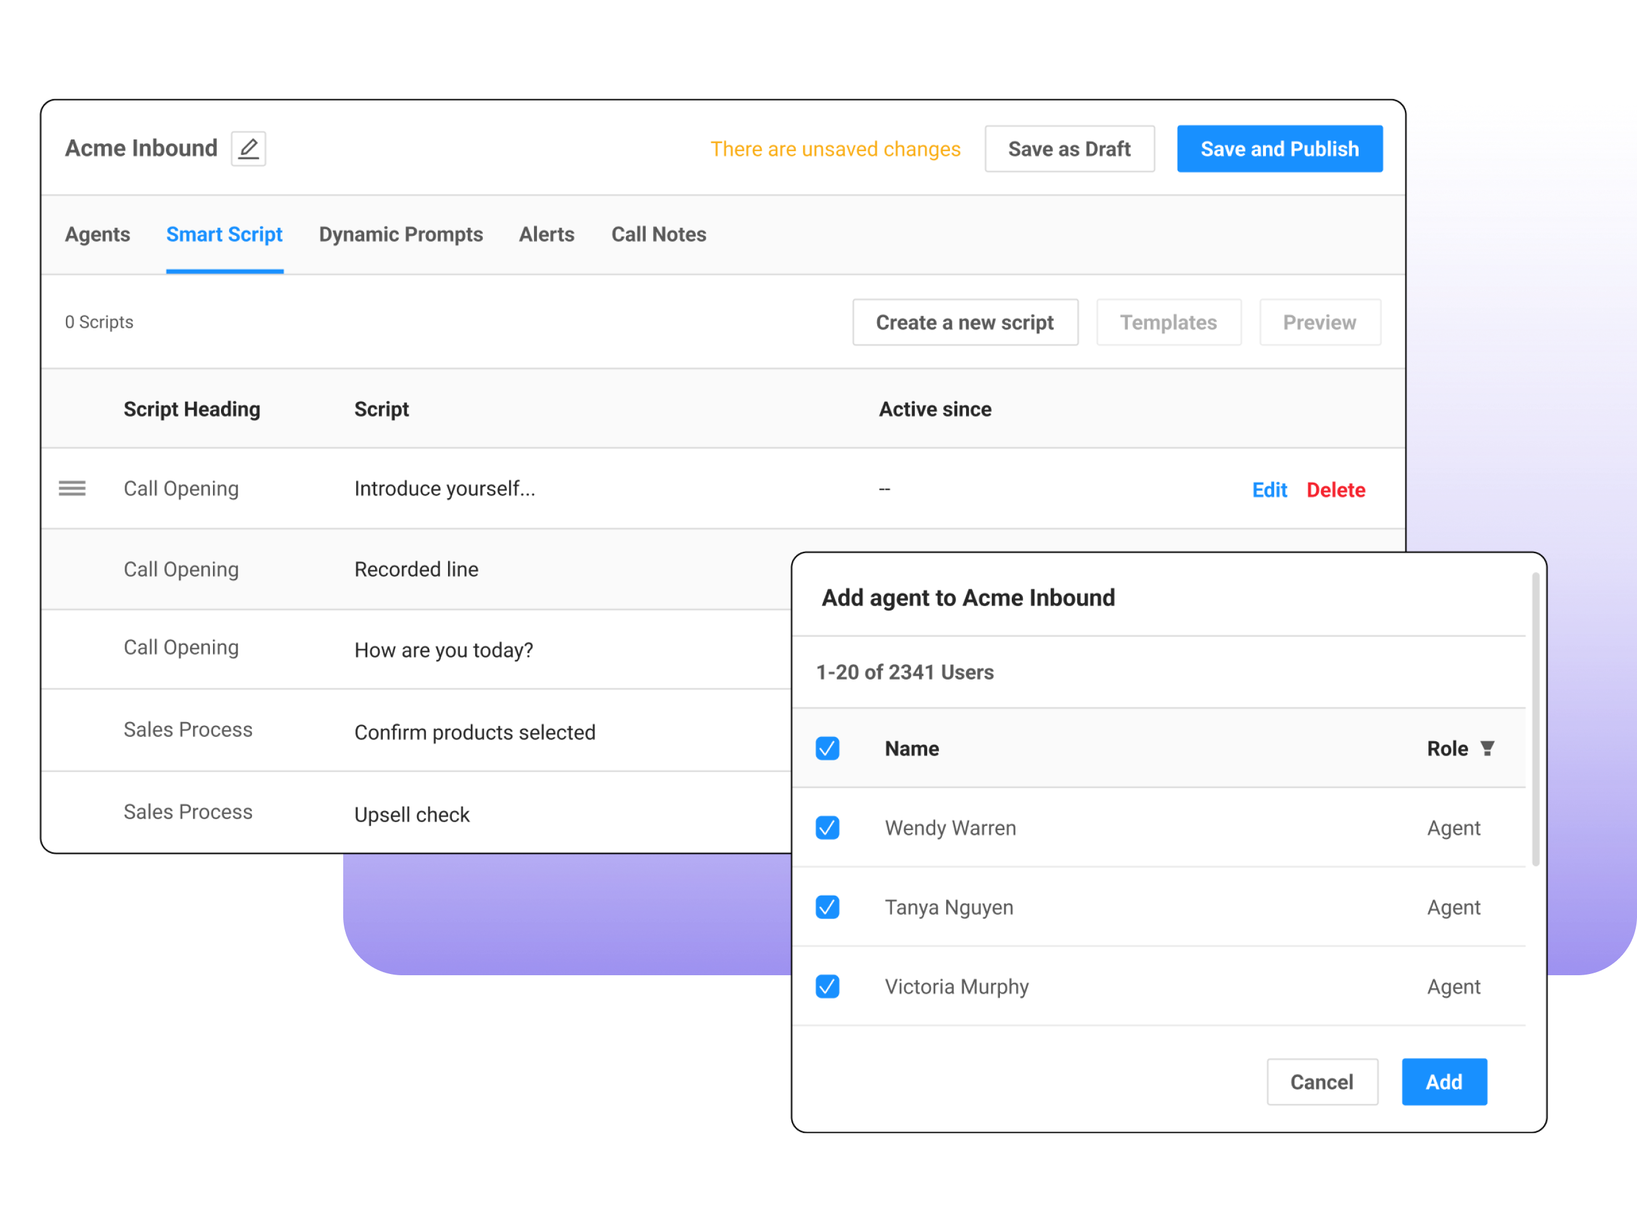Click Save as Draft button
1637x1232 pixels.
[1068, 149]
